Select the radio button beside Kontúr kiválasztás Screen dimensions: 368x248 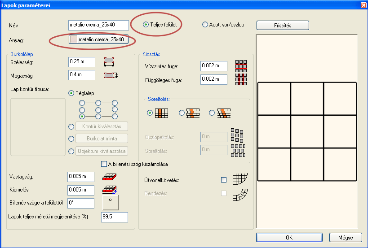(x=71, y=127)
